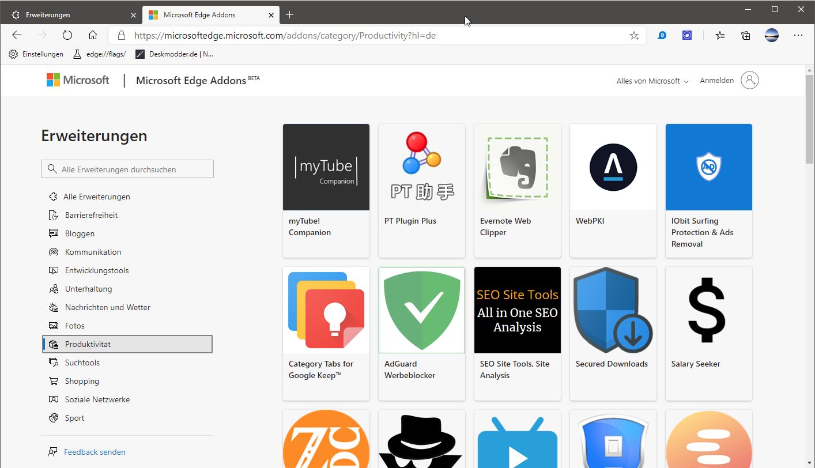Select the Fotos category

127,326
